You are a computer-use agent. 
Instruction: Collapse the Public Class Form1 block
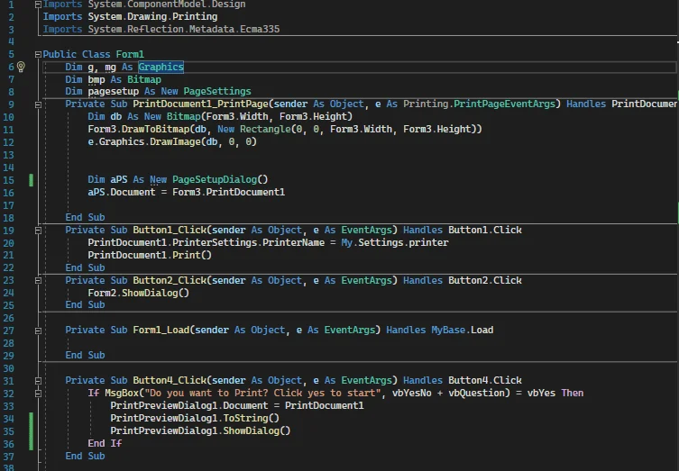pyautogui.click(x=38, y=55)
